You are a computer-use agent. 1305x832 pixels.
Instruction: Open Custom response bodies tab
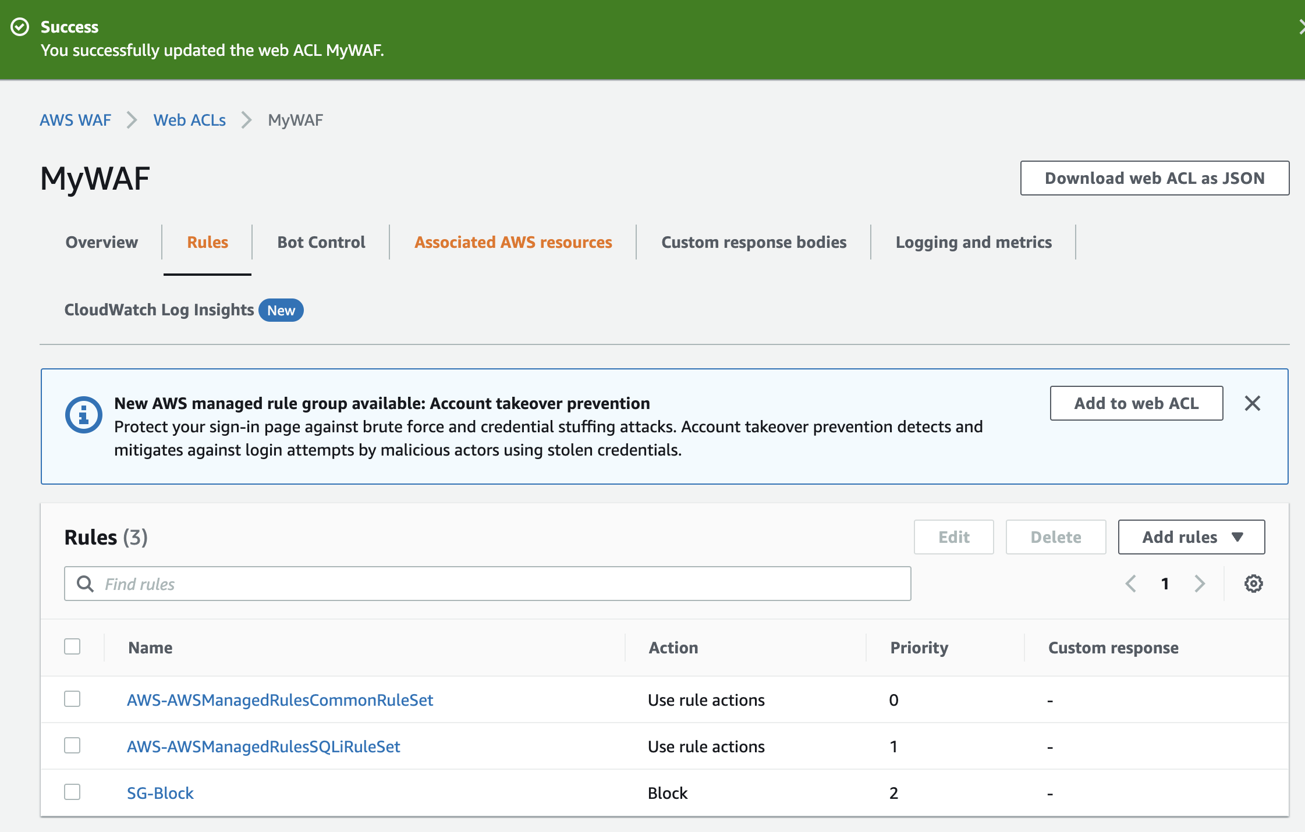754,242
